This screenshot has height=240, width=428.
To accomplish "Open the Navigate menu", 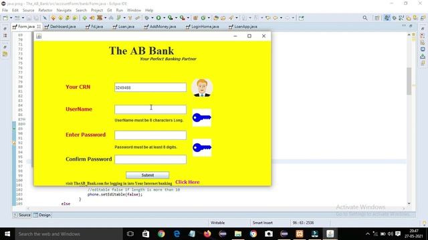I will pyautogui.click(x=64, y=10).
